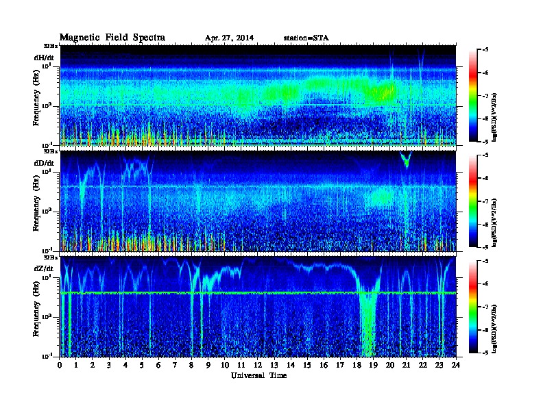Click the "-7" tick on the dZ/dt color scale
Viewport: 543px width, 419px height.
(x=485, y=307)
